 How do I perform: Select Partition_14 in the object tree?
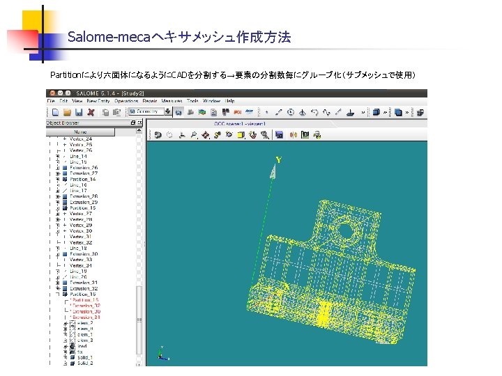pos(82,180)
